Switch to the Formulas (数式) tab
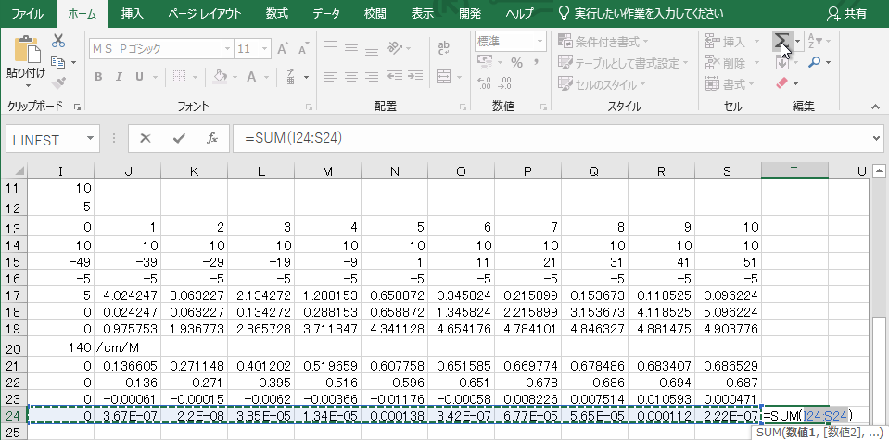This screenshot has height=440, width=889. [x=277, y=14]
